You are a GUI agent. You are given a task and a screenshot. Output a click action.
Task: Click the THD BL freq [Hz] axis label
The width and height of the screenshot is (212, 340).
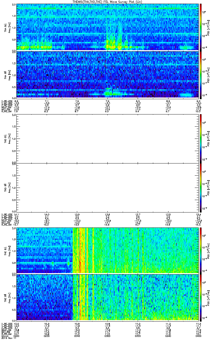tap(10, 139)
